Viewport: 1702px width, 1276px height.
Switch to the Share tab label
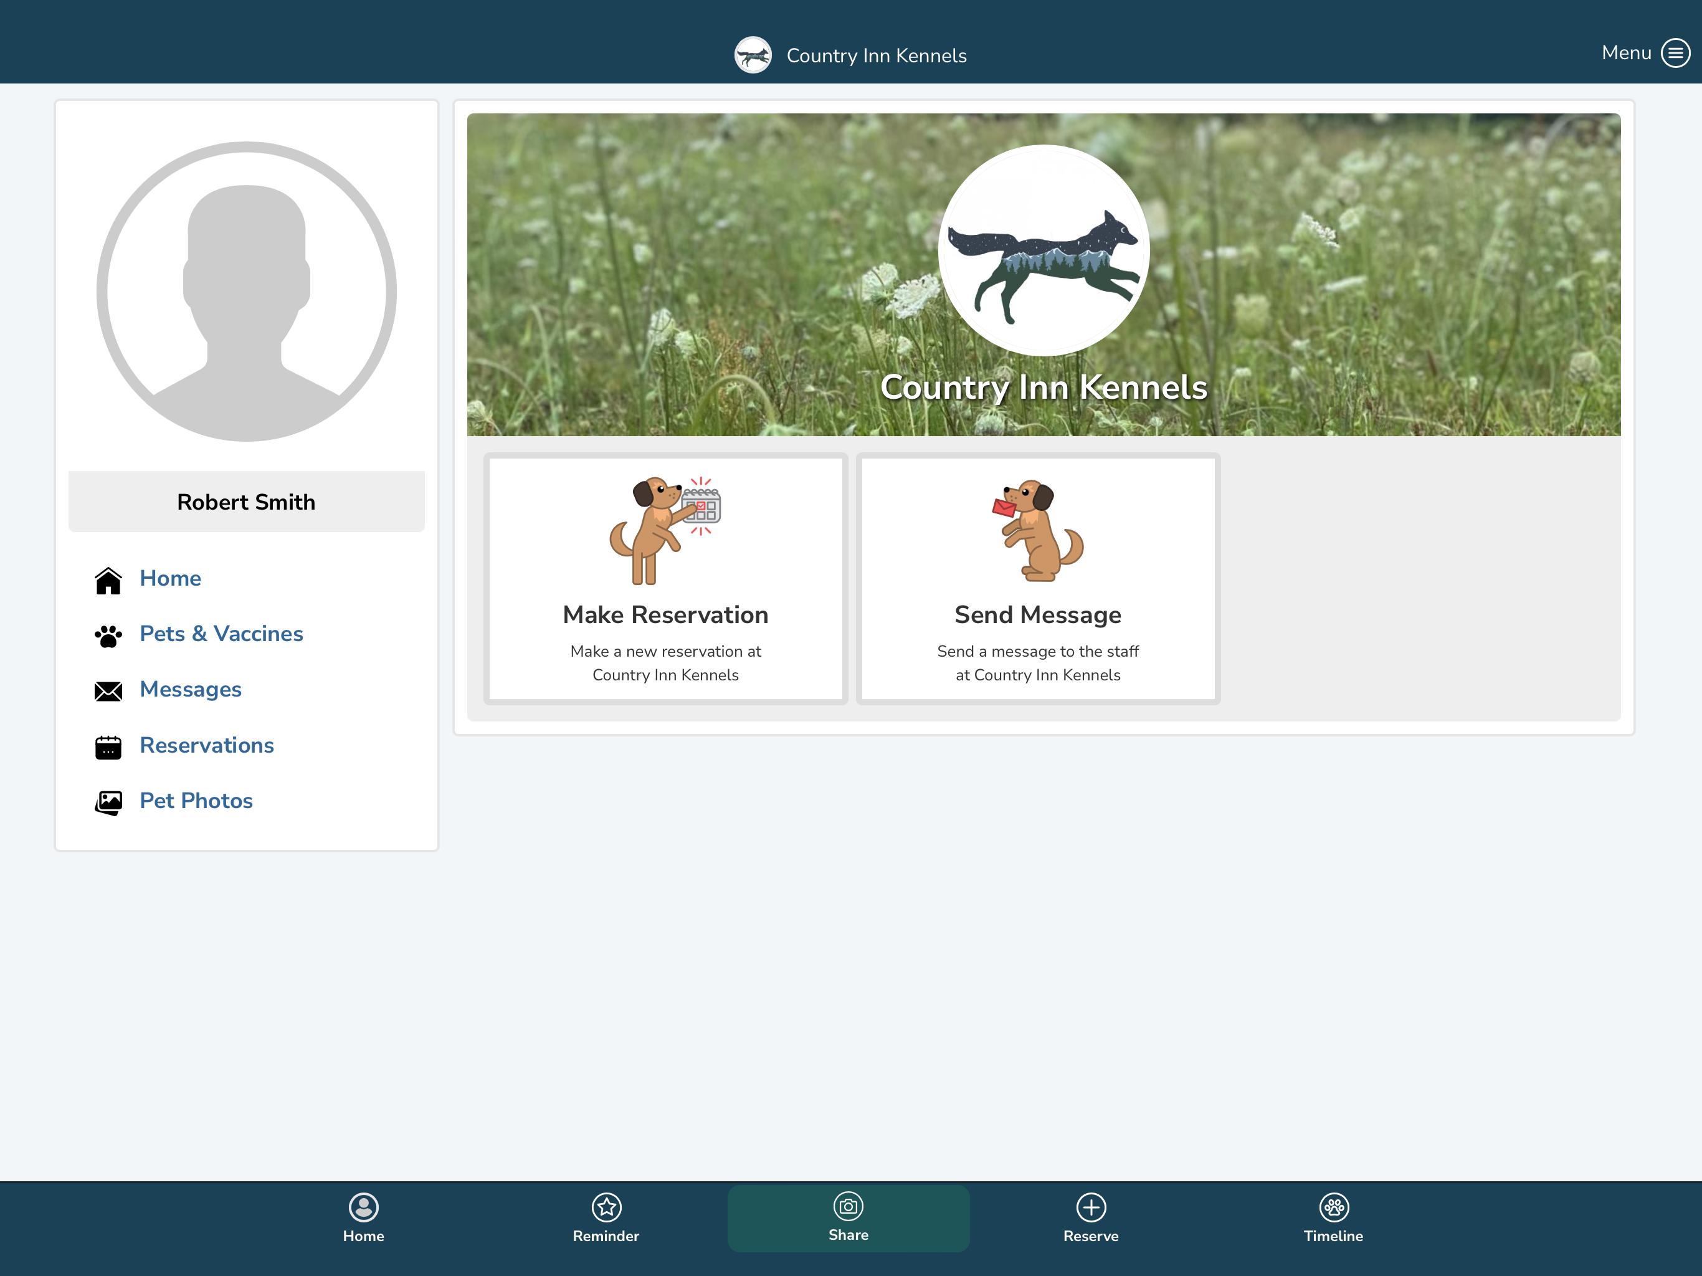pyautogui.click(x=849, y=1234)
